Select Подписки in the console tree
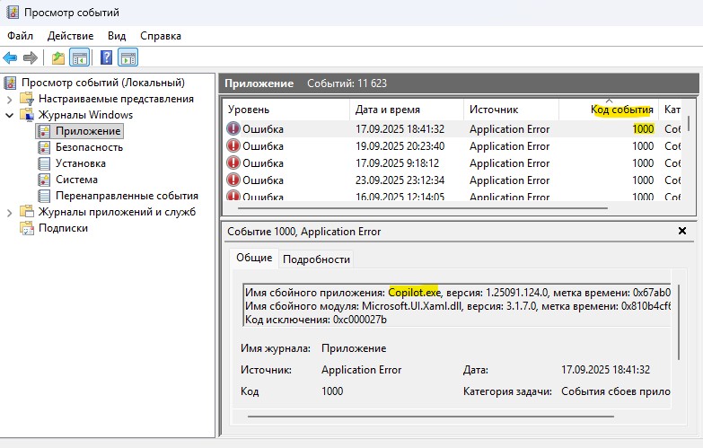 (63, 228)
